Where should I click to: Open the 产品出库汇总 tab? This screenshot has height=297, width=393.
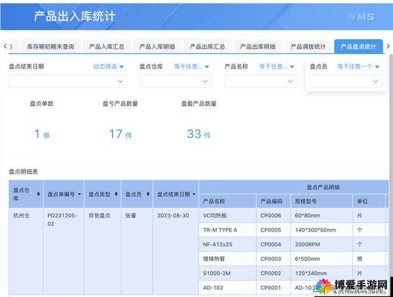(207, 47)
